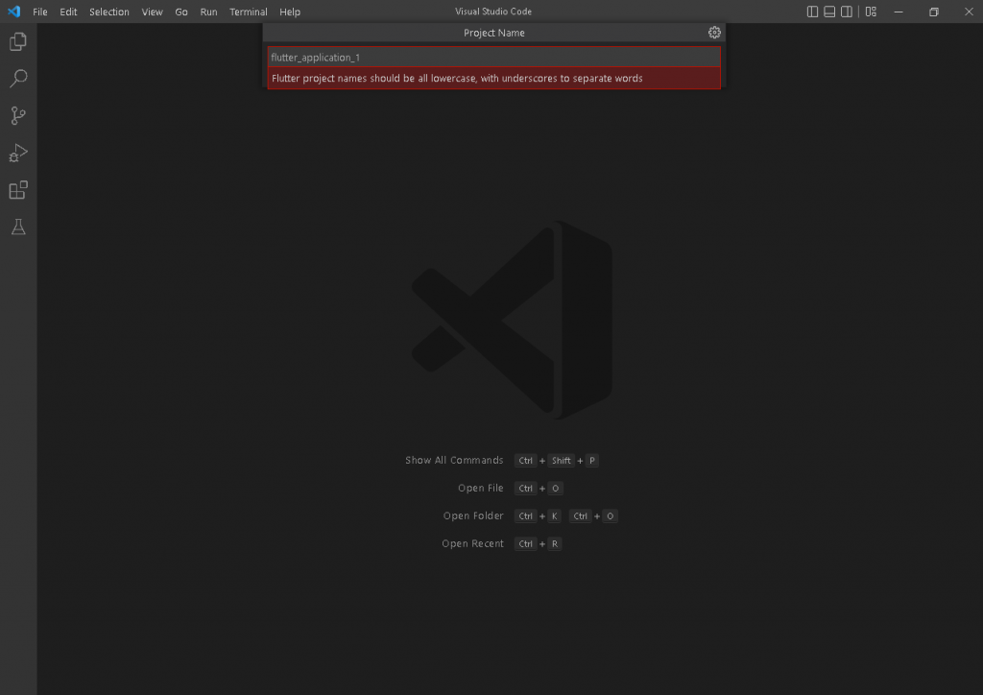Screen dimensions: 983x695
Task: Toggle the Primary Side Bar layout icon
Action: [x=812, y=12]
